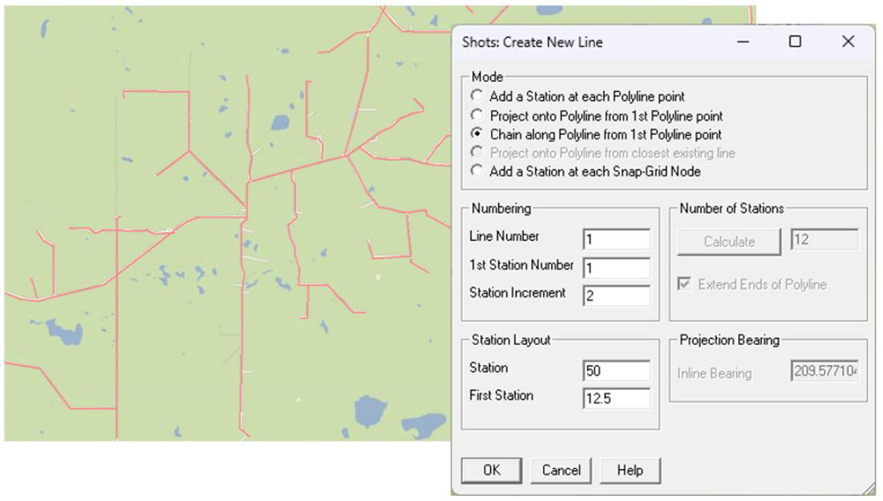Viewport: 883px width, 501px height.
Task: Click the Line Number input field
Action: [x=616, y=240]
